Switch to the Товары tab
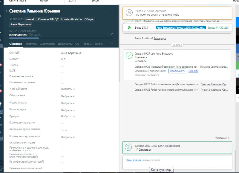This screenshot has width=239, height=173. (87, 44)
